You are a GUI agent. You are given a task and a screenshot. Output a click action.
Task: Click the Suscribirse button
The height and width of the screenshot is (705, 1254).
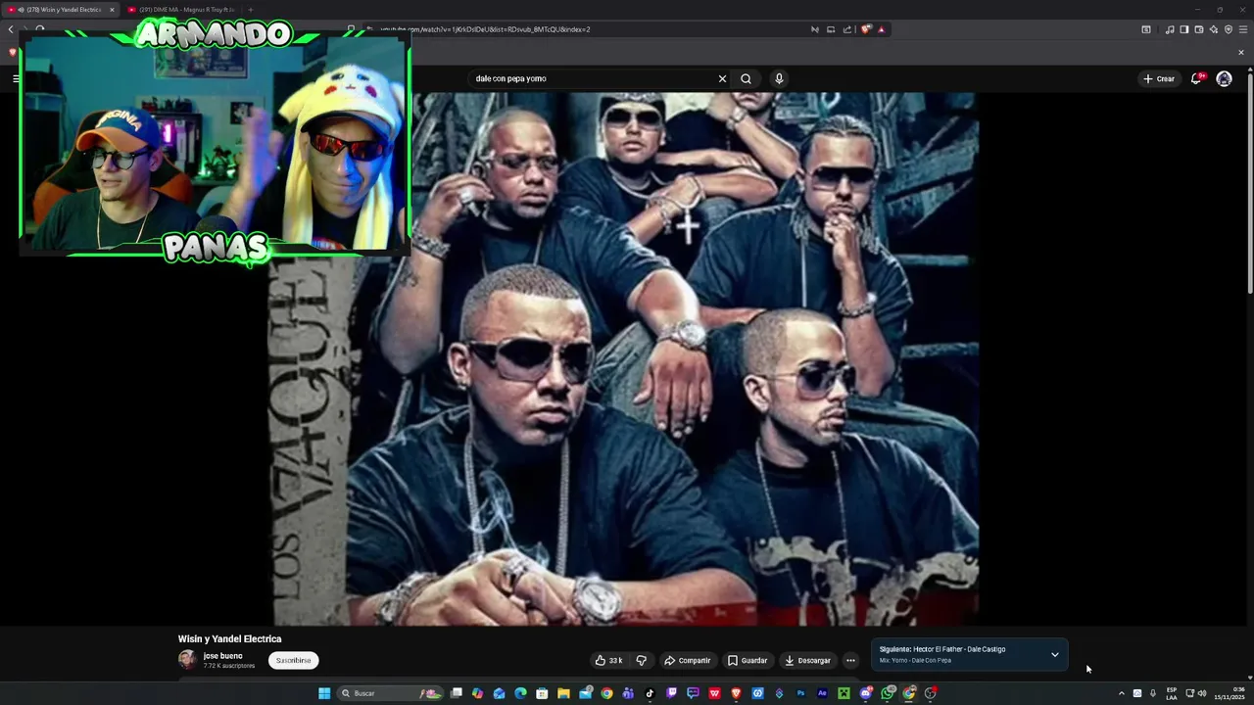point(293,660)
